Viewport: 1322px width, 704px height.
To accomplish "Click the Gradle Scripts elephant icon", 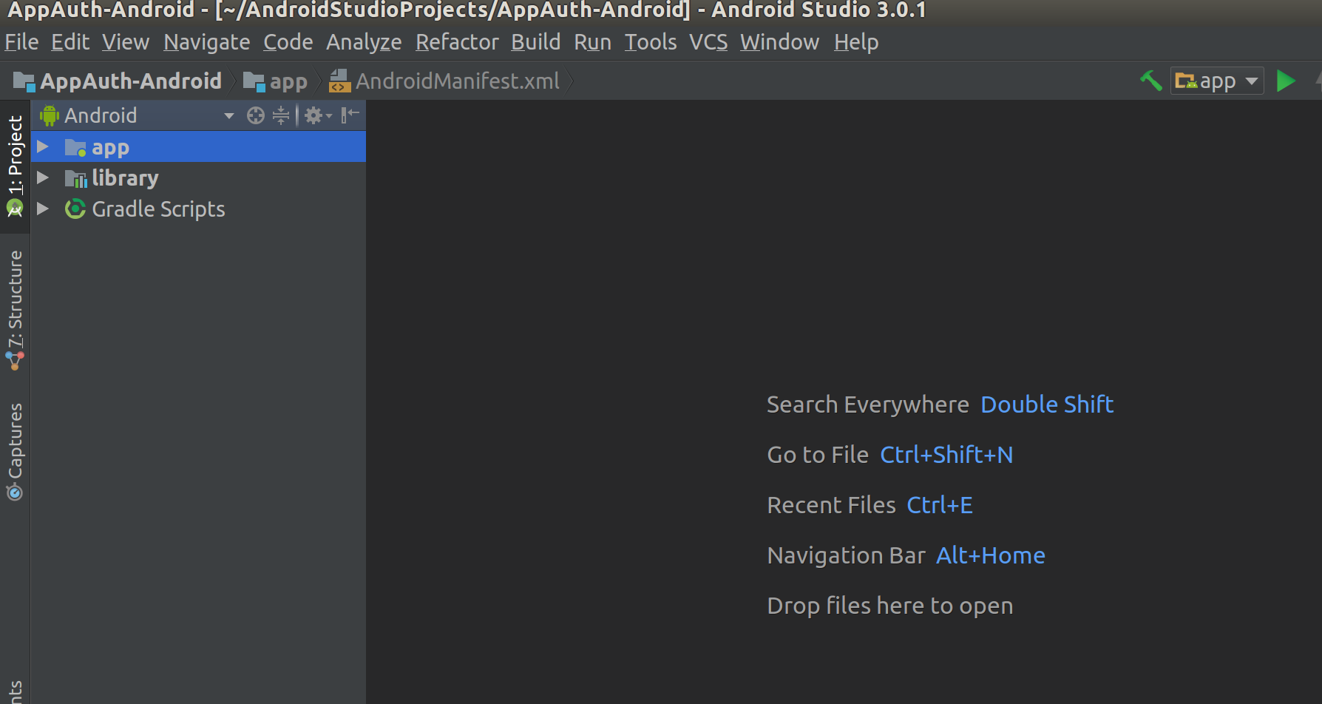I will coord(75,209).
